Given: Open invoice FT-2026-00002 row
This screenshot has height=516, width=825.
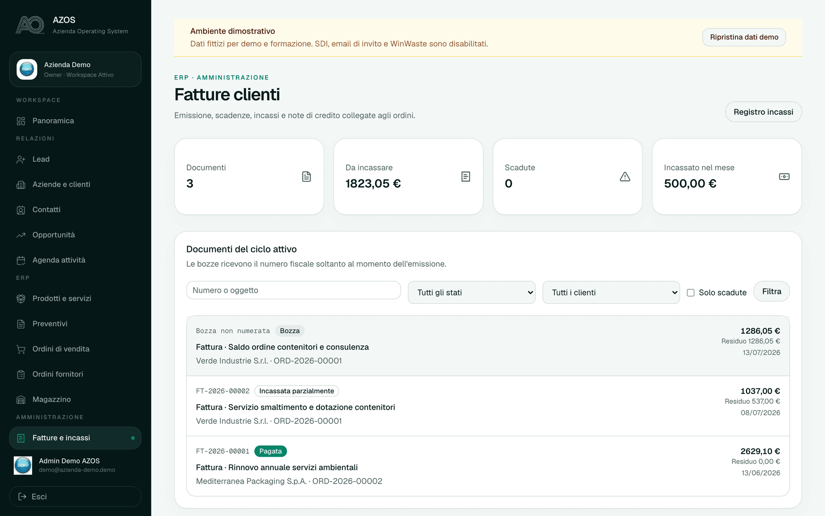Looking at the screenshot, I should (x=488, y=406).
